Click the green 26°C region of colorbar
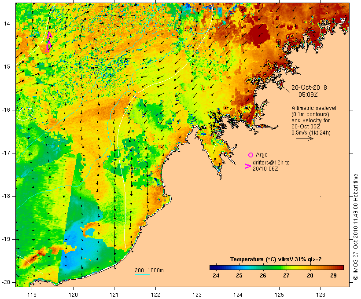 [x=263, y=267]
